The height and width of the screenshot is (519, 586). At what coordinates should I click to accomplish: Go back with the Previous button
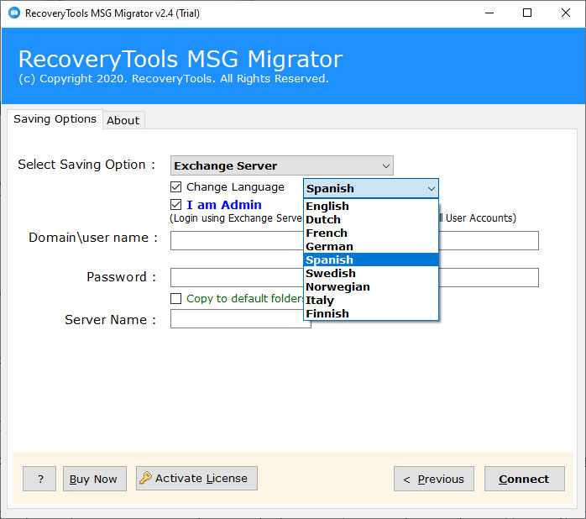coord(434,479)
